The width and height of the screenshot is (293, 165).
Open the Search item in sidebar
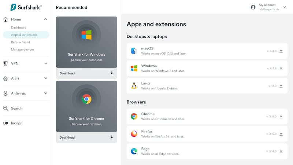click(16, 108)
